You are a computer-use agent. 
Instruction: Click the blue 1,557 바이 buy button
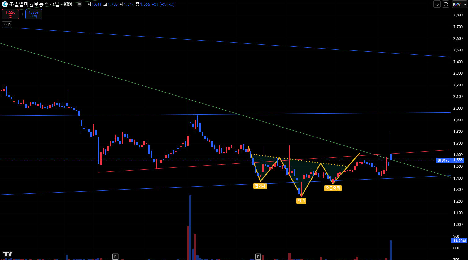(34, 14)
